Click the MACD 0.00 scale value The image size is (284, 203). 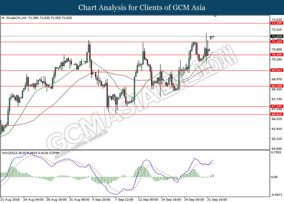[275, 177]
